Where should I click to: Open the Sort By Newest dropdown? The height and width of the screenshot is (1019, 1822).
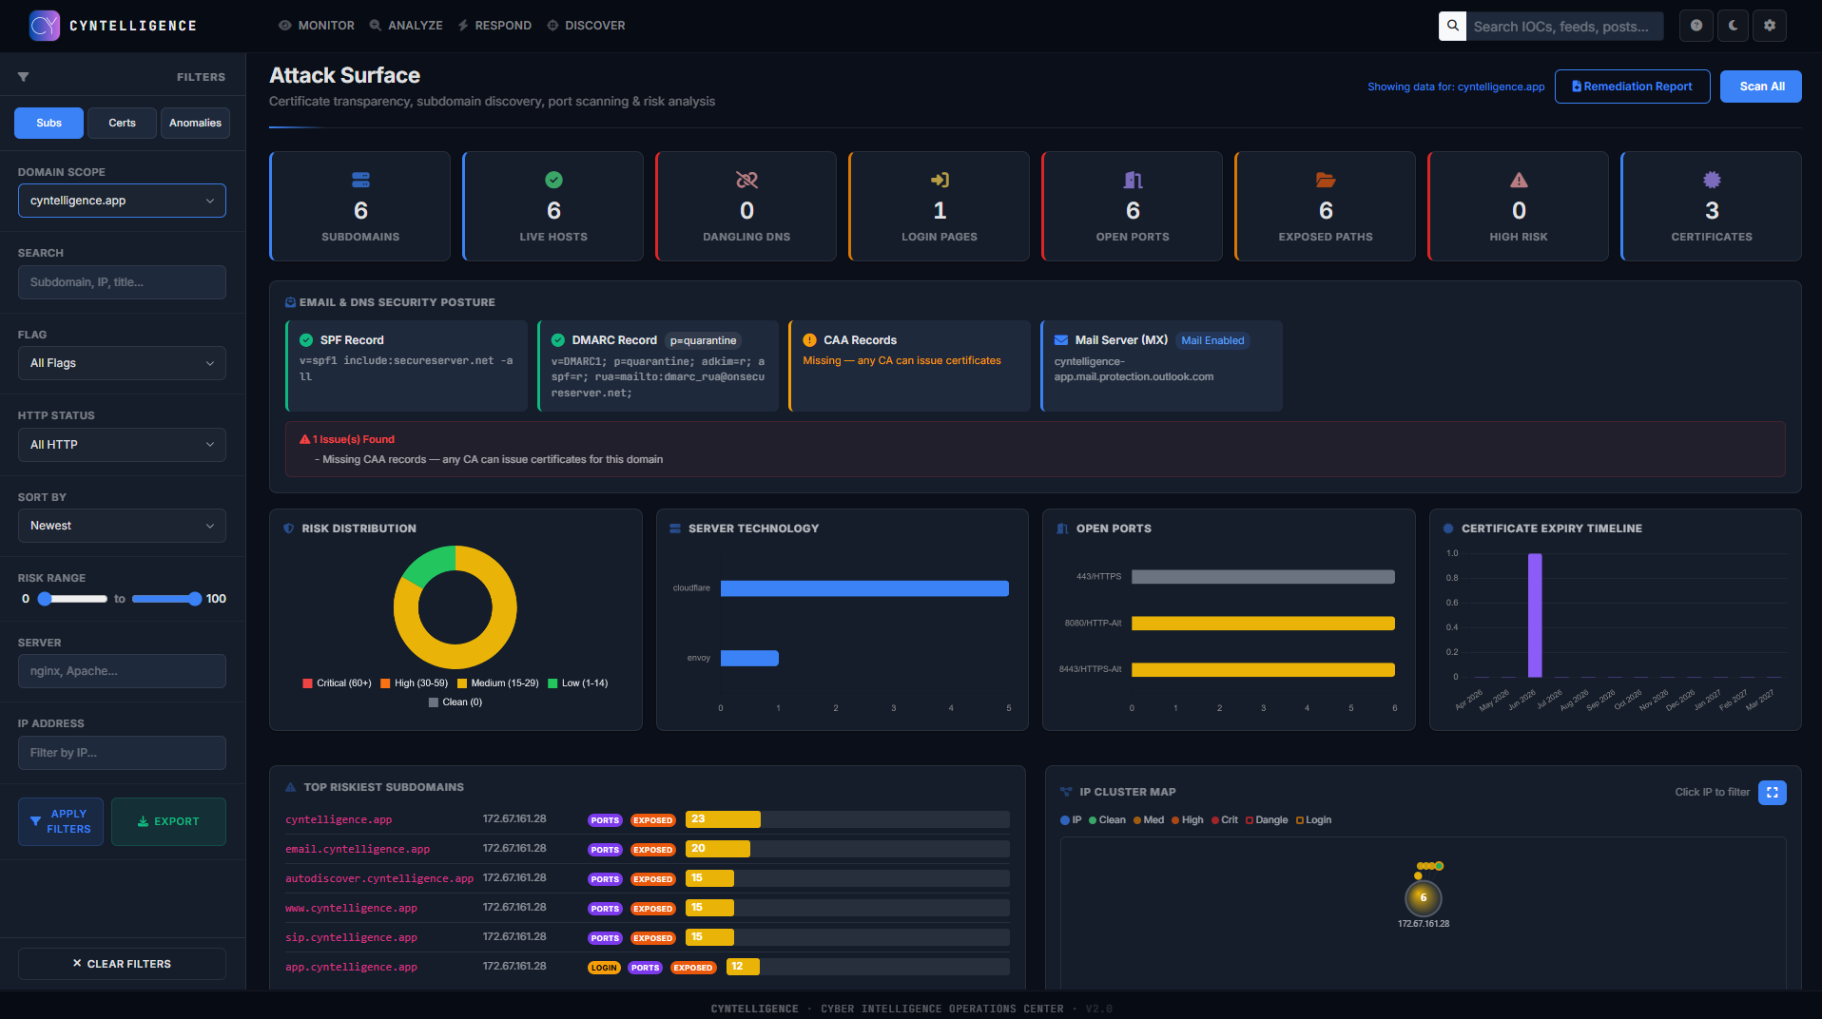click(x=122, y=526)
